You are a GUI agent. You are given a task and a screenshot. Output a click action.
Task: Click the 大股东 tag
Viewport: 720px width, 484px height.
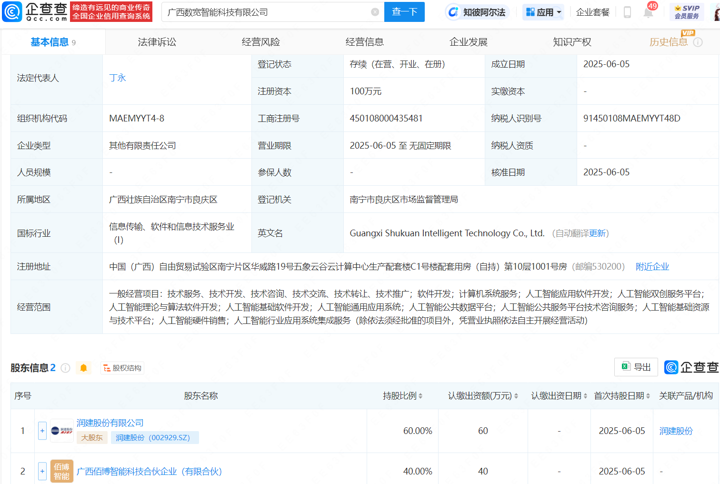92,437
